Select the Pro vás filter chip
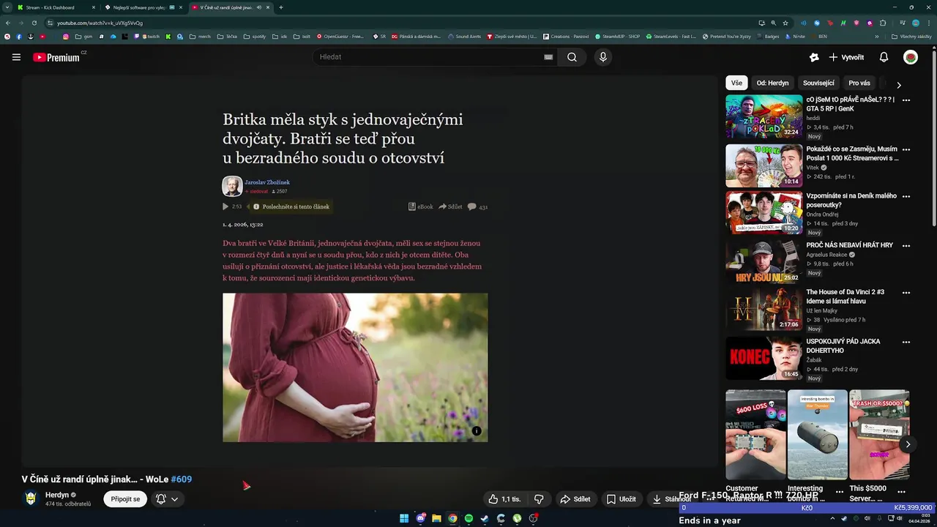The height and width of the screenshot is (527, 937). 859,83
